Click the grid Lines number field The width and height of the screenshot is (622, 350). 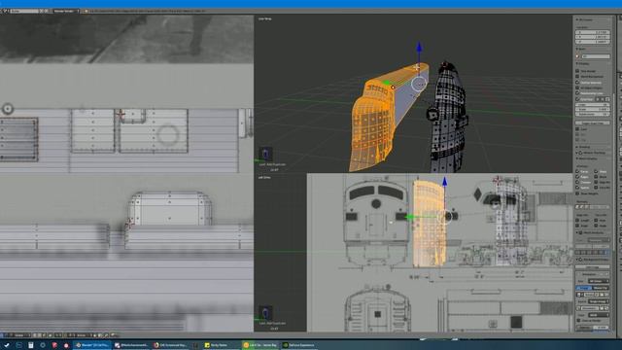(592, 105)
